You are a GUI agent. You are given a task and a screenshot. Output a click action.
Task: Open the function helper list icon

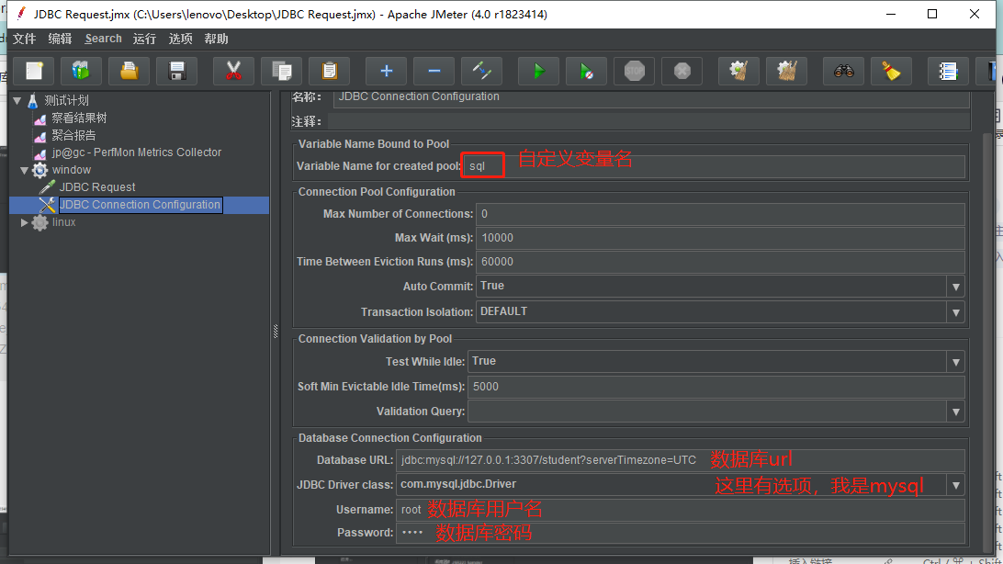pyautogui.click(x=948, y=71)
